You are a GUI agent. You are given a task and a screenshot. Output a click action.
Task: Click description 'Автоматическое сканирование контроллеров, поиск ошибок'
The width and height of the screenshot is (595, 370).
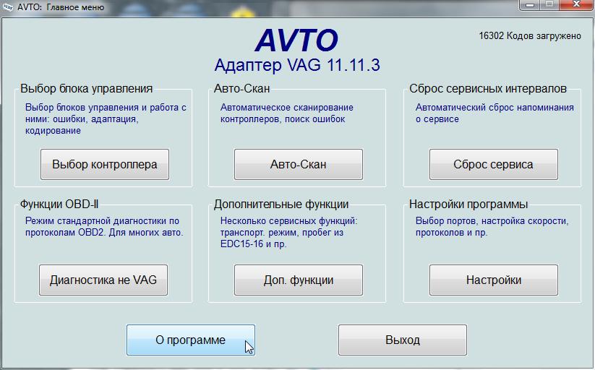tap(287, 113)
